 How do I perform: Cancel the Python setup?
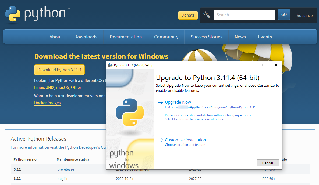267,163
